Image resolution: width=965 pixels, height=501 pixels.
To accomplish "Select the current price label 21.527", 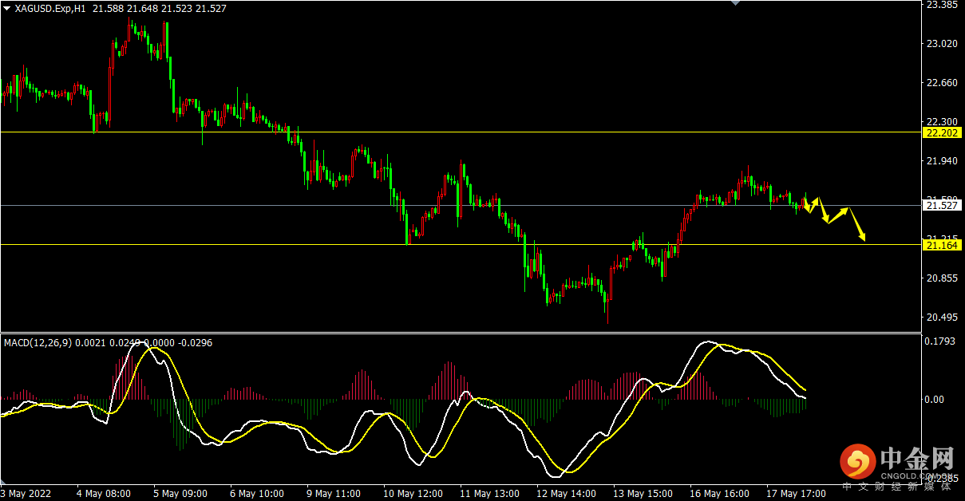I will pos(941,205).
